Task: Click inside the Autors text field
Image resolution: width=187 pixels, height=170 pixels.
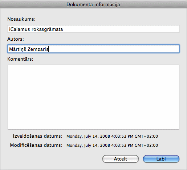Action: point(93,49)
